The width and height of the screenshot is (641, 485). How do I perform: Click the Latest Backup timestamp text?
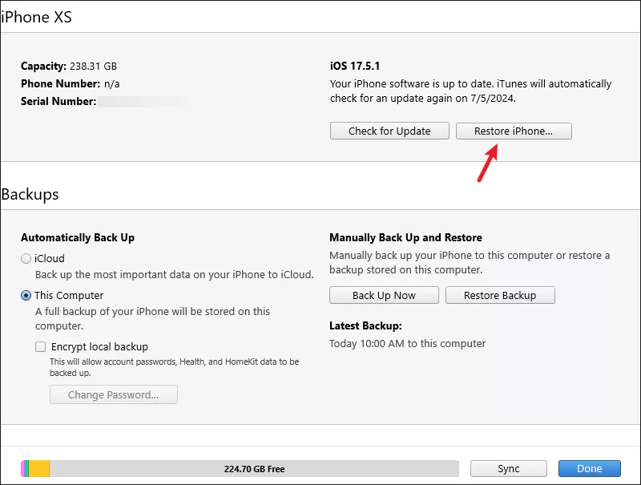tap(407, 343)
